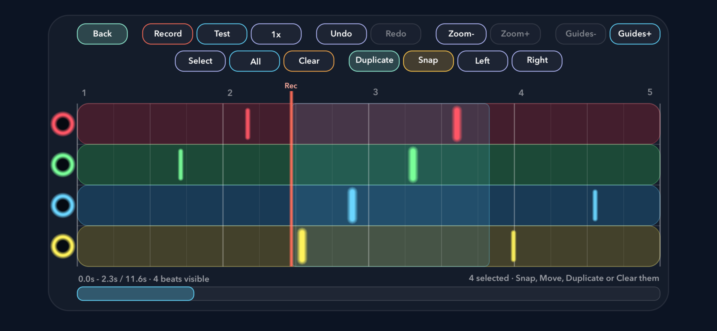Viewport: 717px width, 331px height.
Task: Click beat number 3 on the ruler
Action: pos(375,92)
